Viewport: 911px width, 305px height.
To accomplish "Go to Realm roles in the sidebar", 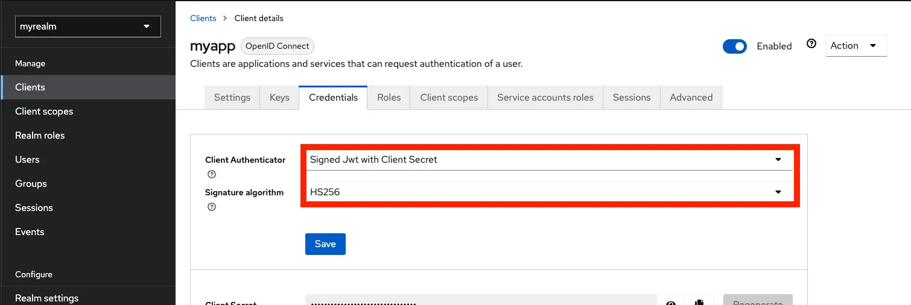I will [88, 136].
